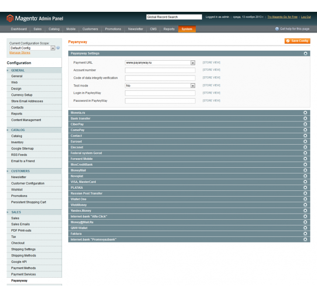This screenshot has width=317, height=297.
Task: Open the CMS menu
Action: pos(153,29)
